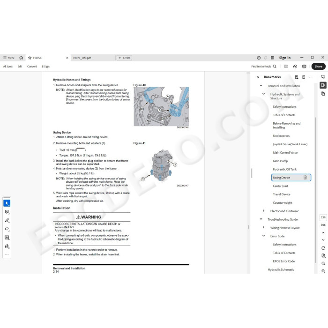
Task: Open the Undercovers bookmark
Action: pos(281,136)
